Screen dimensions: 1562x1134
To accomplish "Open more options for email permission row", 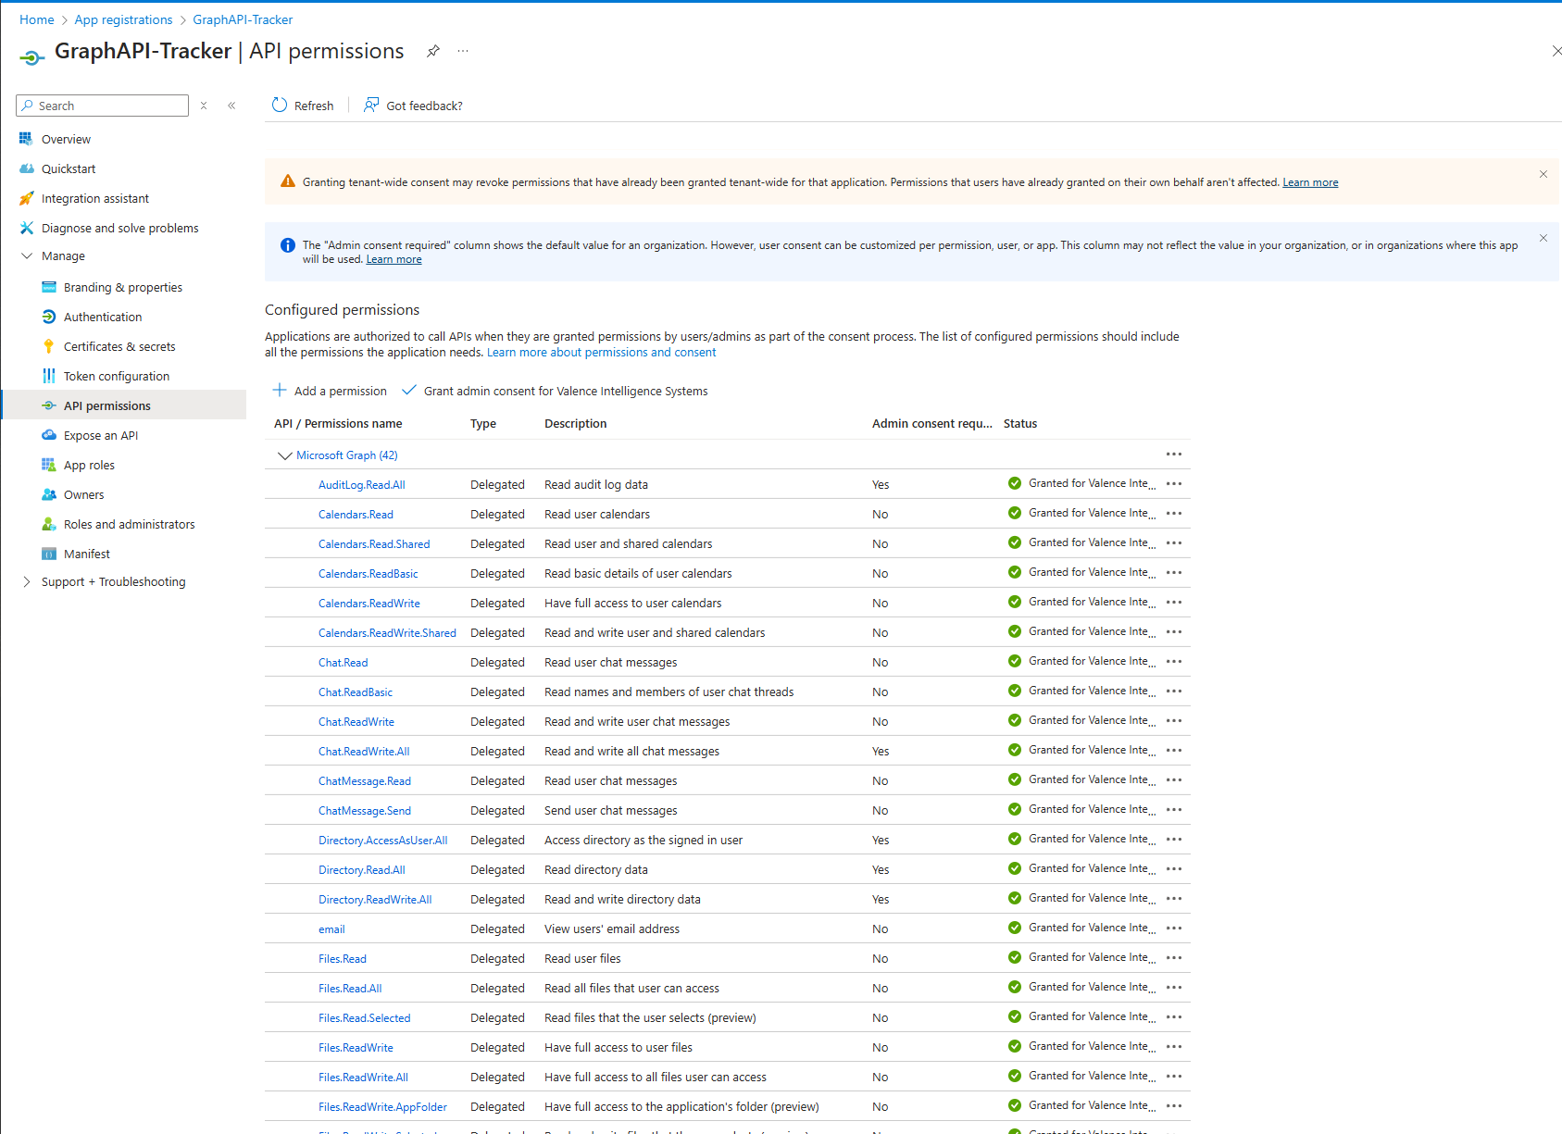I will [x=1174, y=928].
